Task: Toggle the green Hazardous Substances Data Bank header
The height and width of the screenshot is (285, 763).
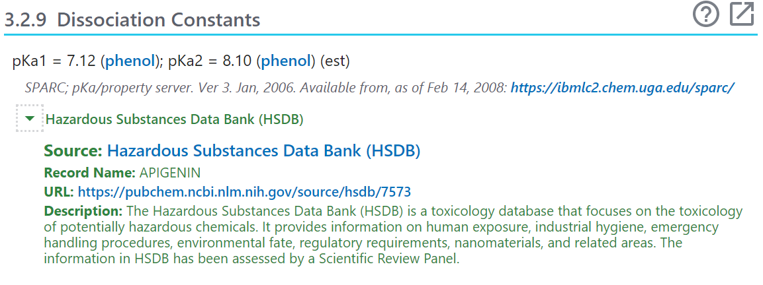Action: [x=174, y=119]
